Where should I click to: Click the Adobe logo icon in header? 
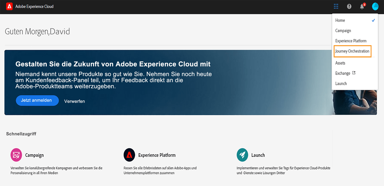pyautogui.click(x=9, y=6)
